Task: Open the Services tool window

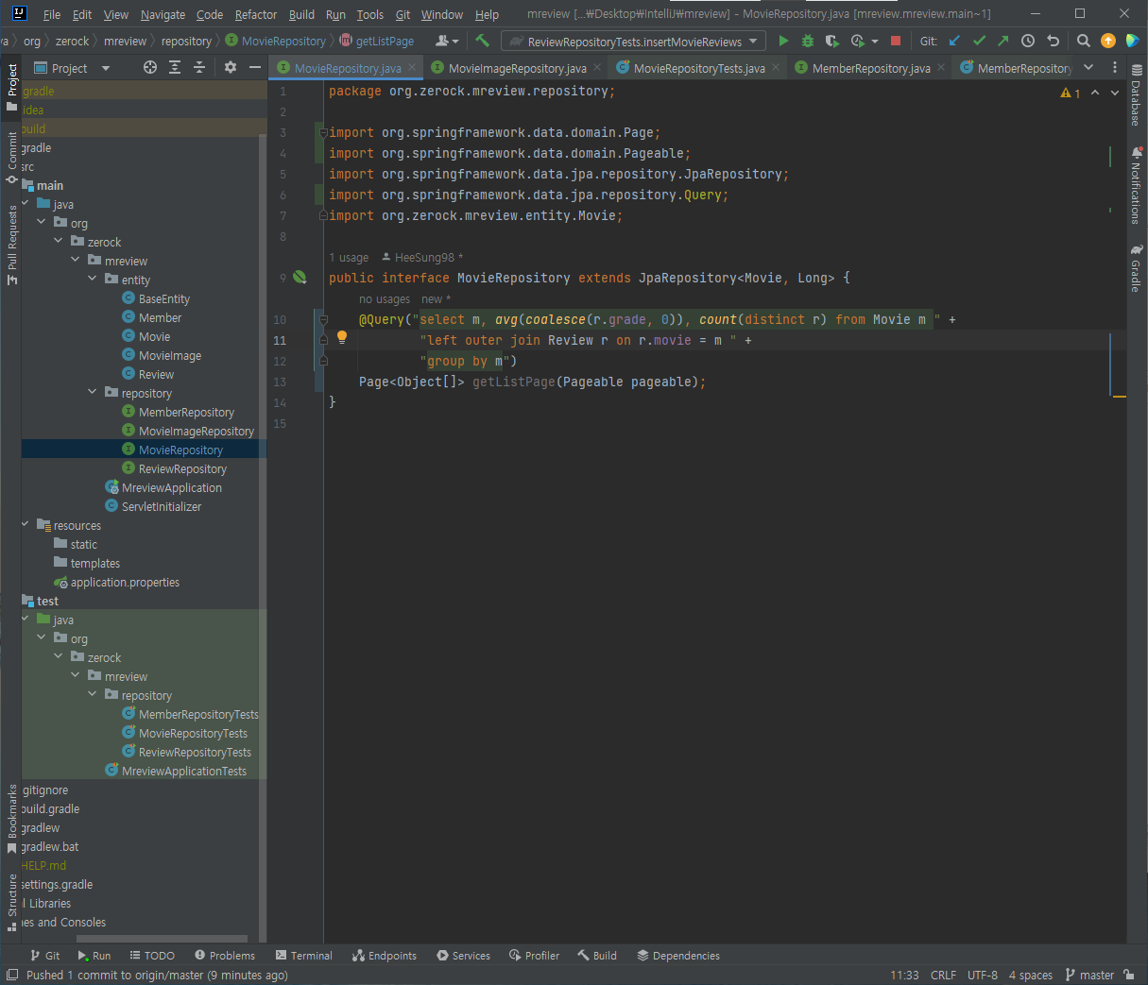Action: (463, 956)
